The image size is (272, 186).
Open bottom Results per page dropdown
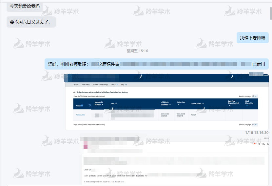pyautogui.click(x=255, y=125)
